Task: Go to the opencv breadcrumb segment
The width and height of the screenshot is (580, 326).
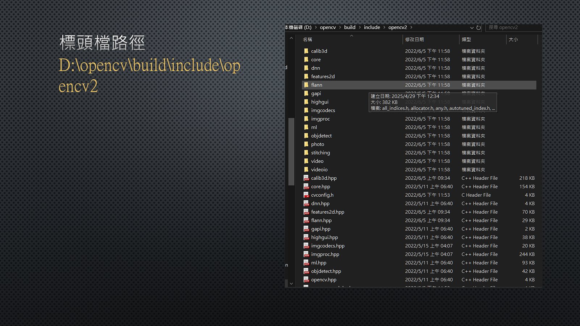Action: 328,28
